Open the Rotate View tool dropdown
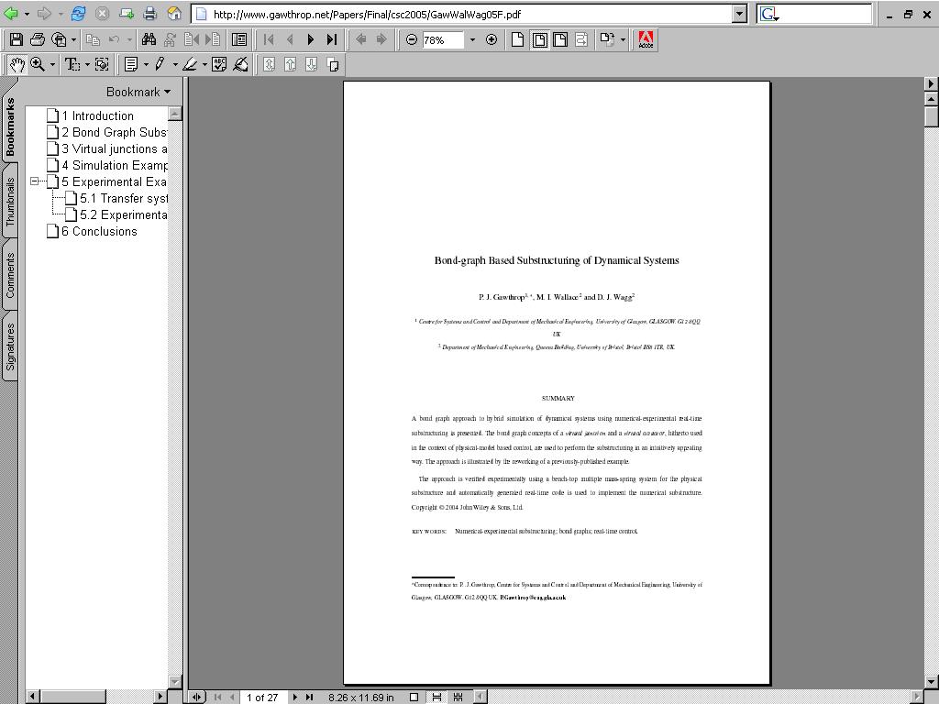Screen dimensions: 939x704 click(623, 40)
